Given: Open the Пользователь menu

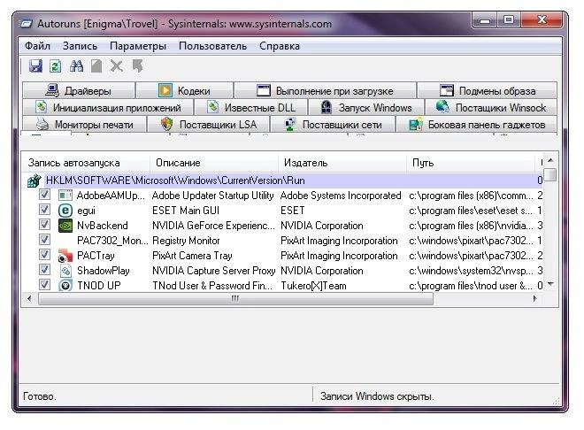Looking at the screenshot, I should pos(212,46).
